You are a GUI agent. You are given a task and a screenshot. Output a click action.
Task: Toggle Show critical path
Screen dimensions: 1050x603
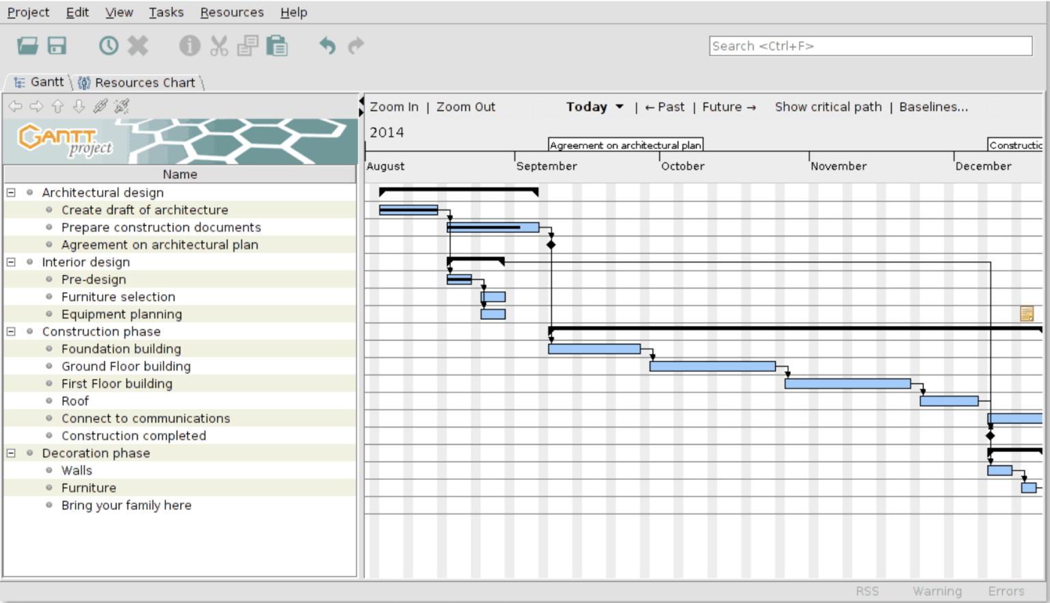[x=828, y=107]
